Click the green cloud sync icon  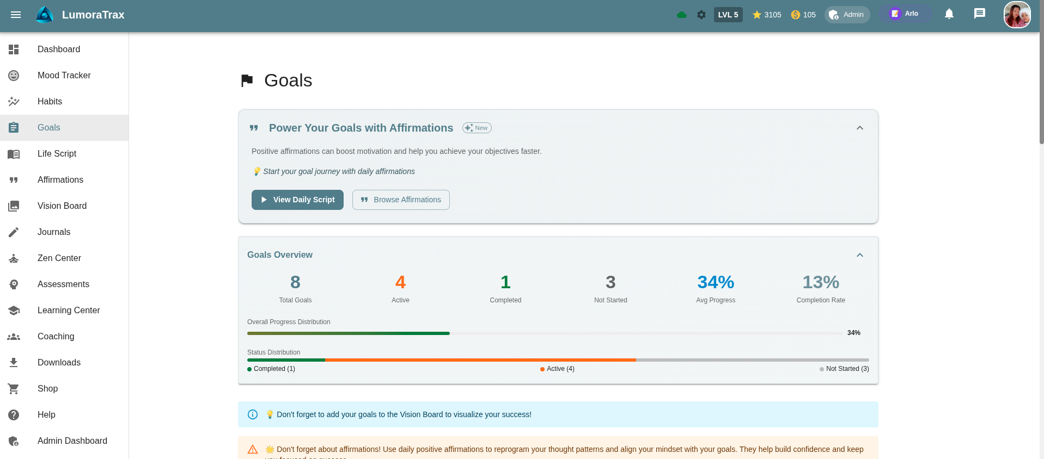pyautogui.click(x=681, y=15)
